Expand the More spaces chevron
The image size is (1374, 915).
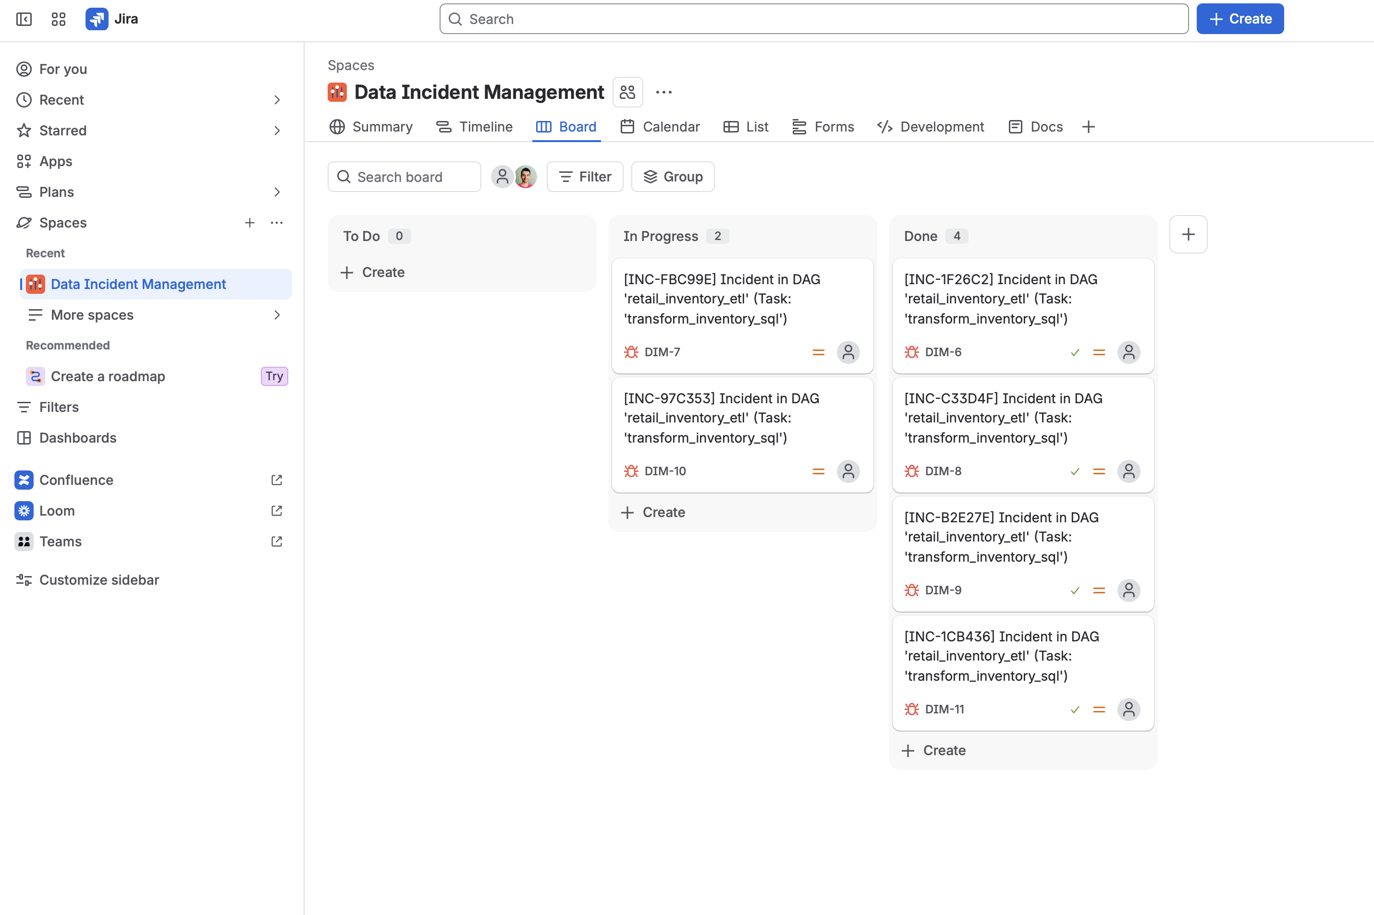(x=277, y=315)
